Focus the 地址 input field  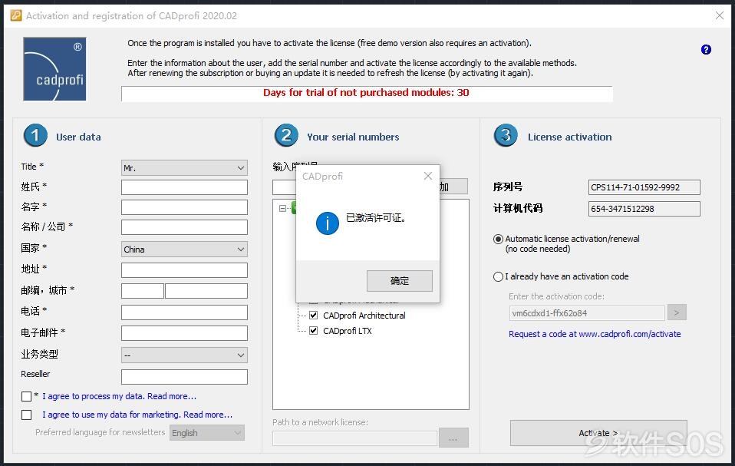(x=184, y=270)
